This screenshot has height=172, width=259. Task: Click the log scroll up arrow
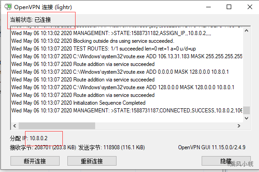click(246, 31)
